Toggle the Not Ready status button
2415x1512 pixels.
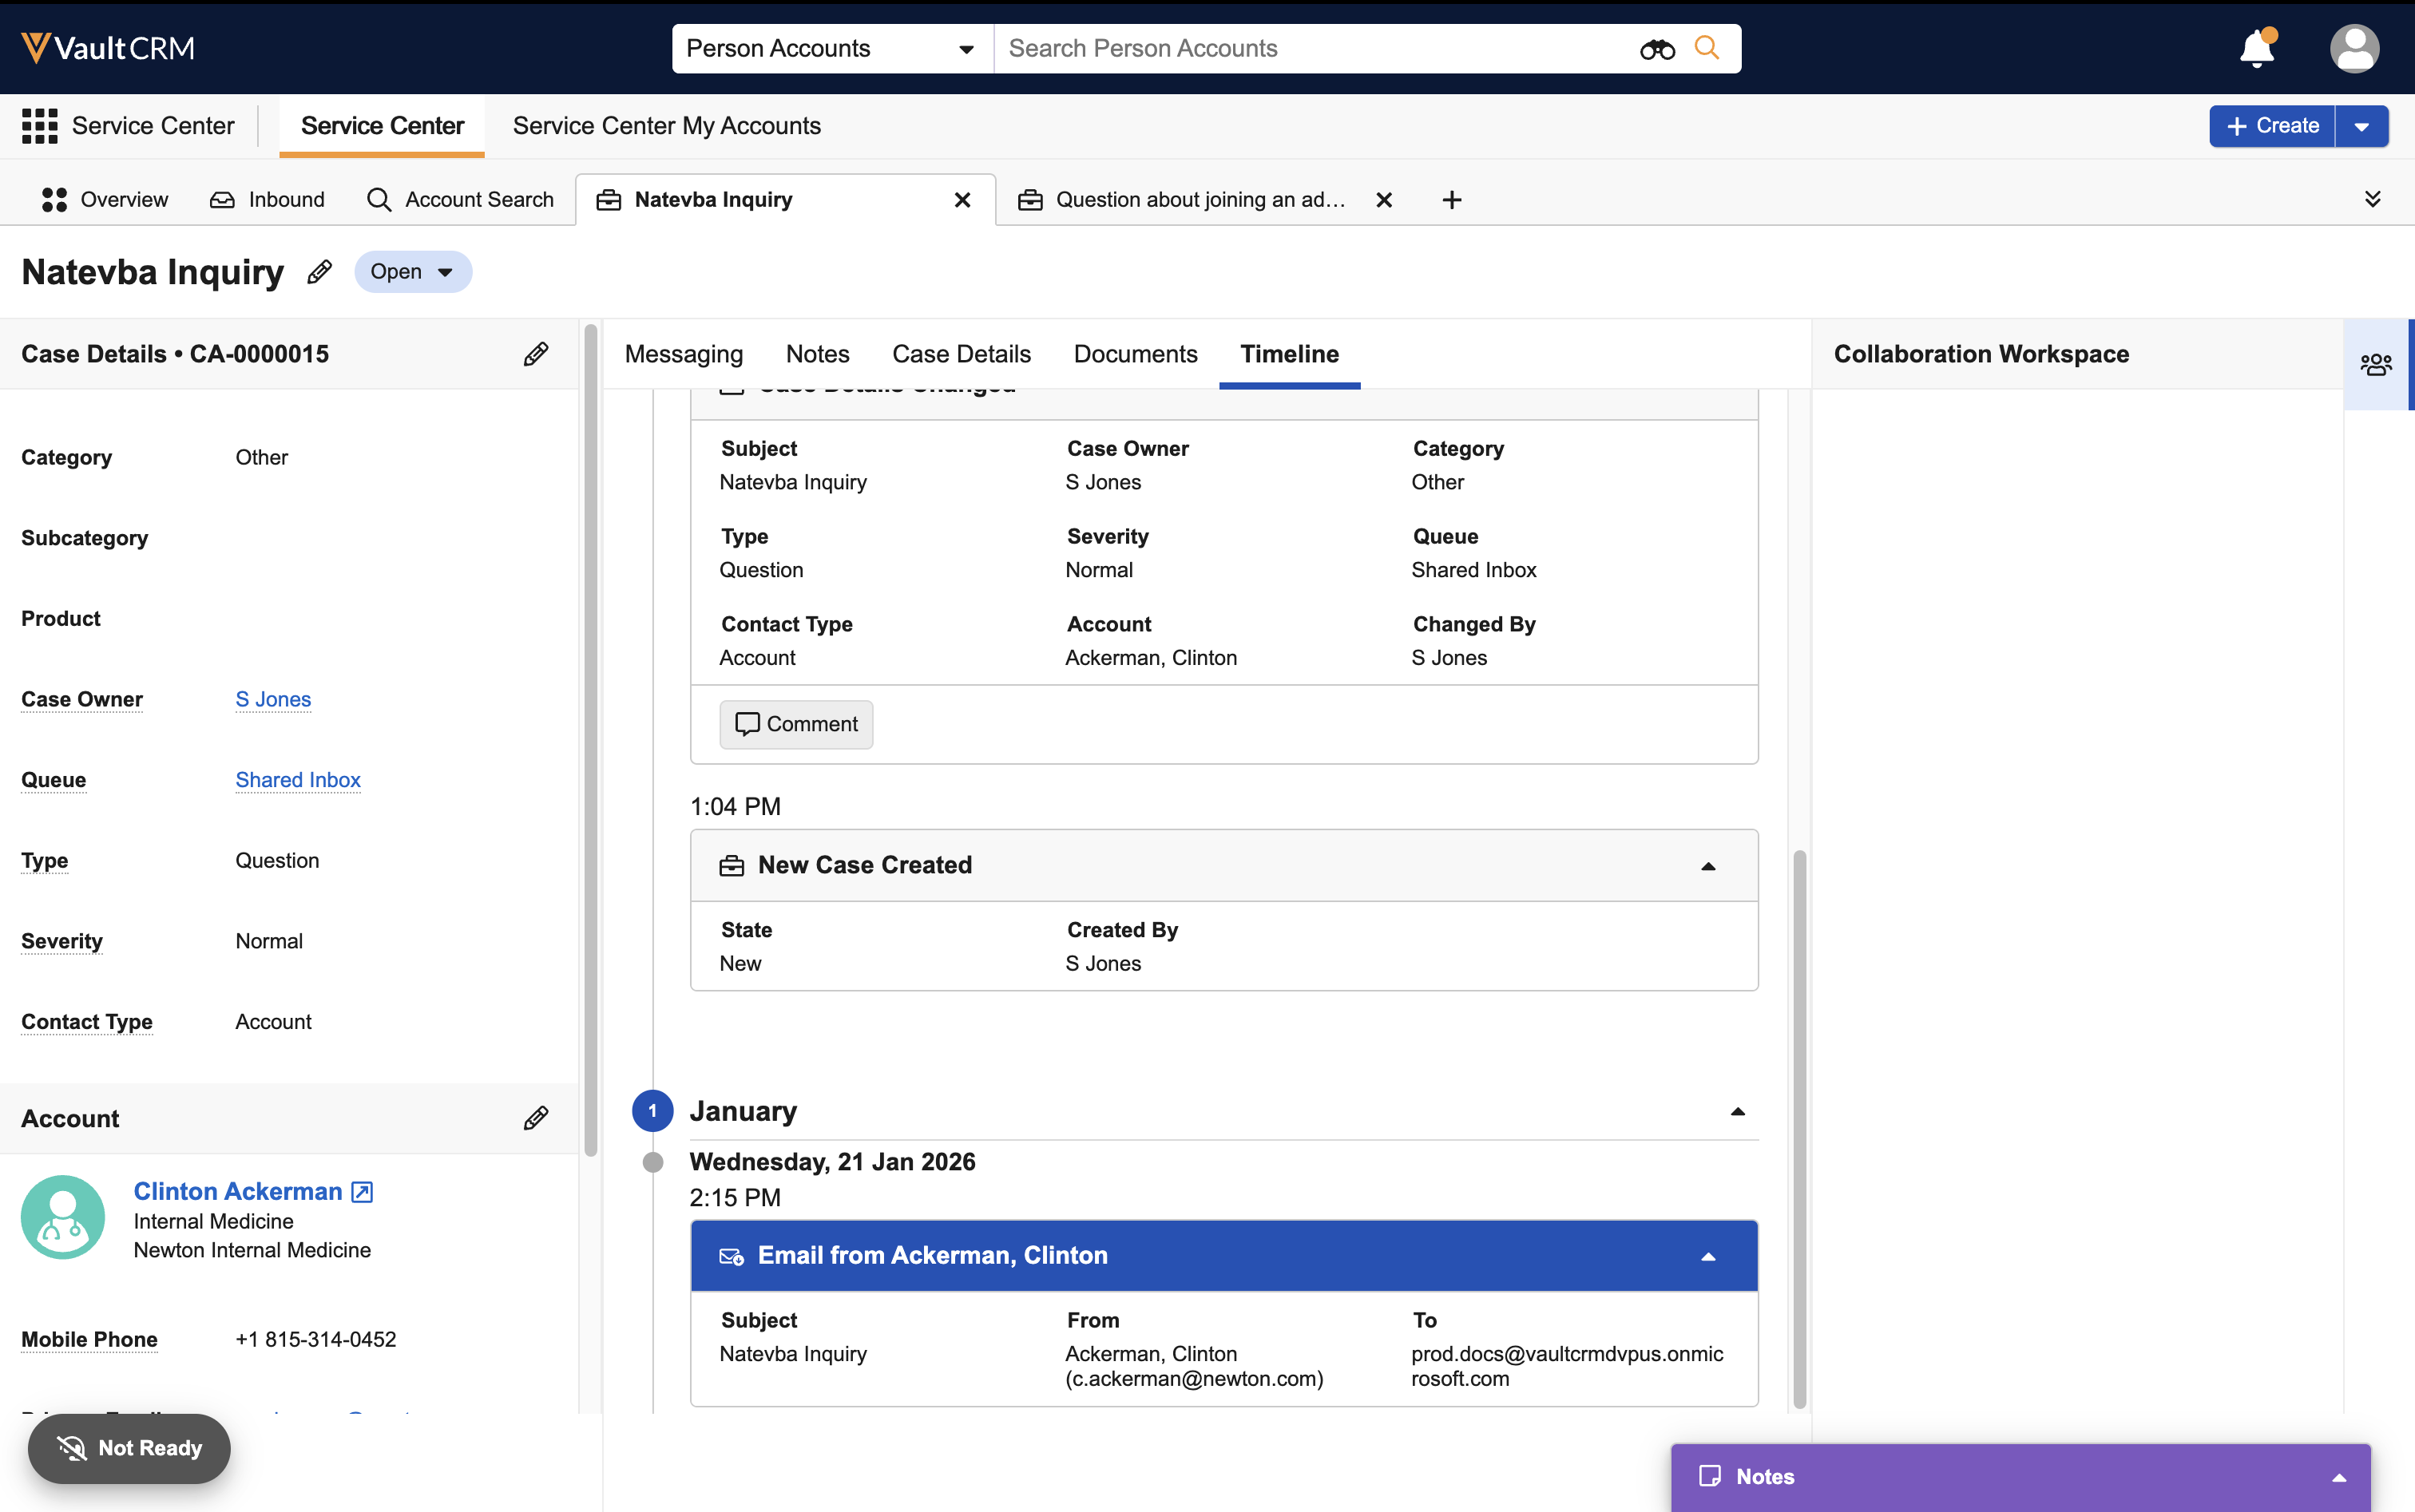click(x=129, y=1448)
